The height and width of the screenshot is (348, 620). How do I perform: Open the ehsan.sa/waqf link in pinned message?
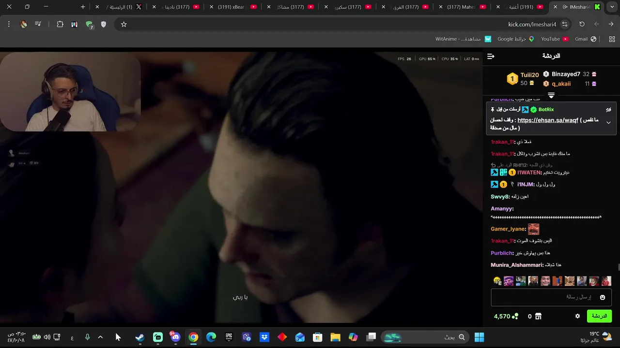tap(548, 120)
